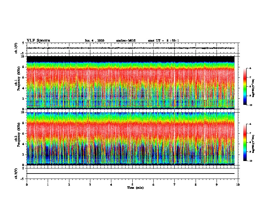Click the "-5" tick of ch.1(V) axis
268x207 pixels.
click(x=23, y=53)
